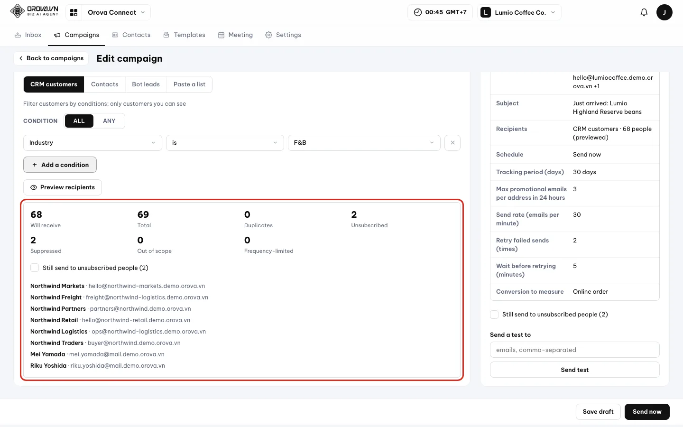Open the F&B value dropdown
The height and width of the screenshot is (427, 683).
coord(364,143)
